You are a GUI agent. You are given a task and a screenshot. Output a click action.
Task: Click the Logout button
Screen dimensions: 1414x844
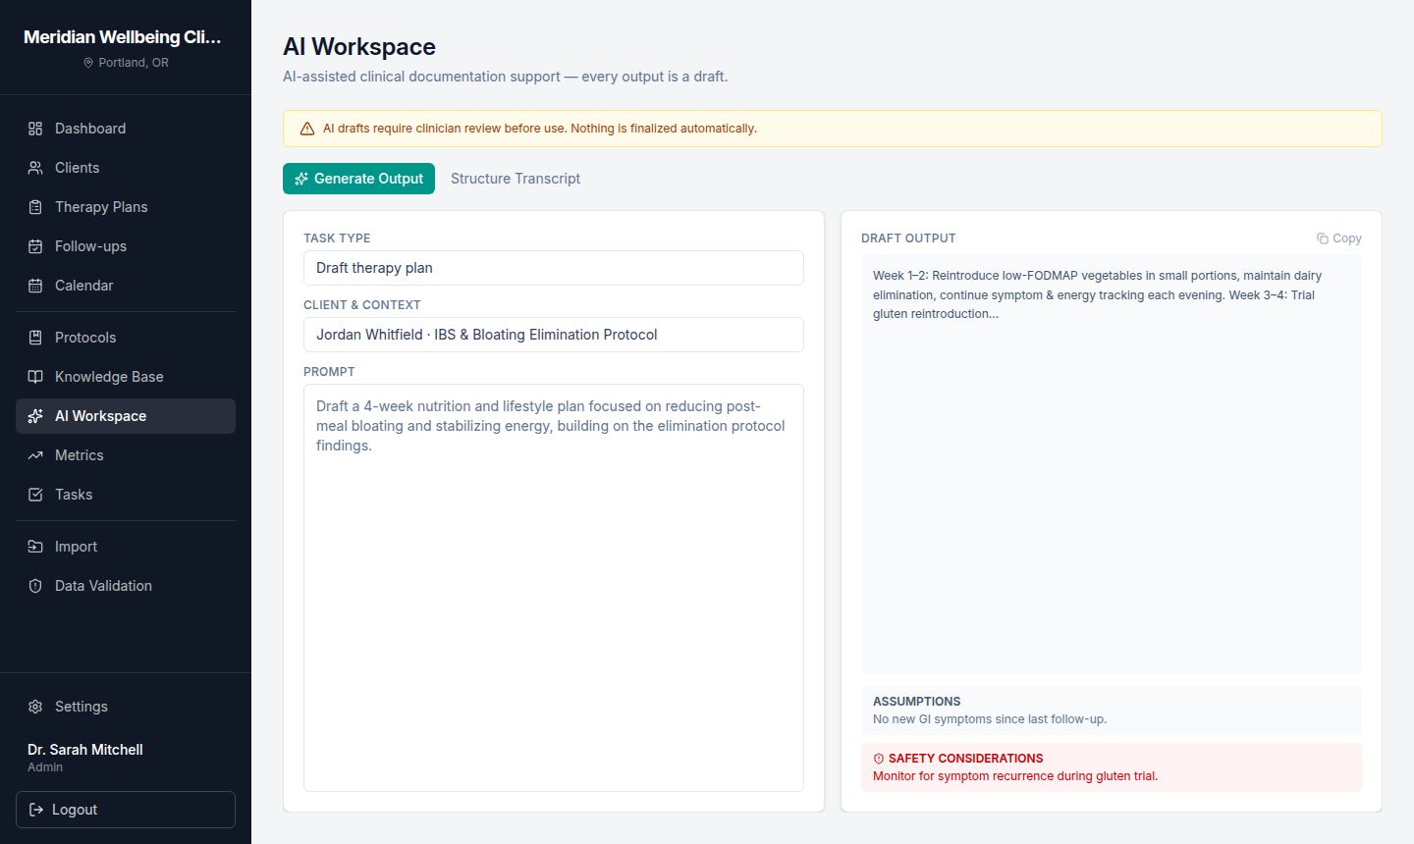point(126,810)
